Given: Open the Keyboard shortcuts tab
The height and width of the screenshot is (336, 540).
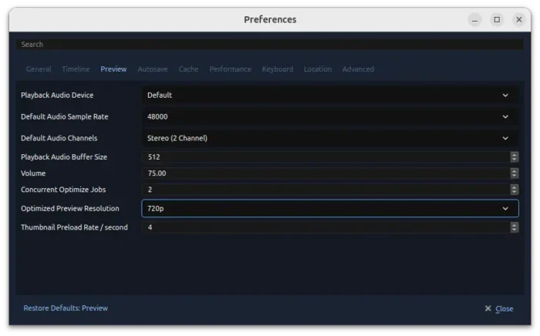Looking at the screenshot, I should pyautogui.click(x=277, y=69).
